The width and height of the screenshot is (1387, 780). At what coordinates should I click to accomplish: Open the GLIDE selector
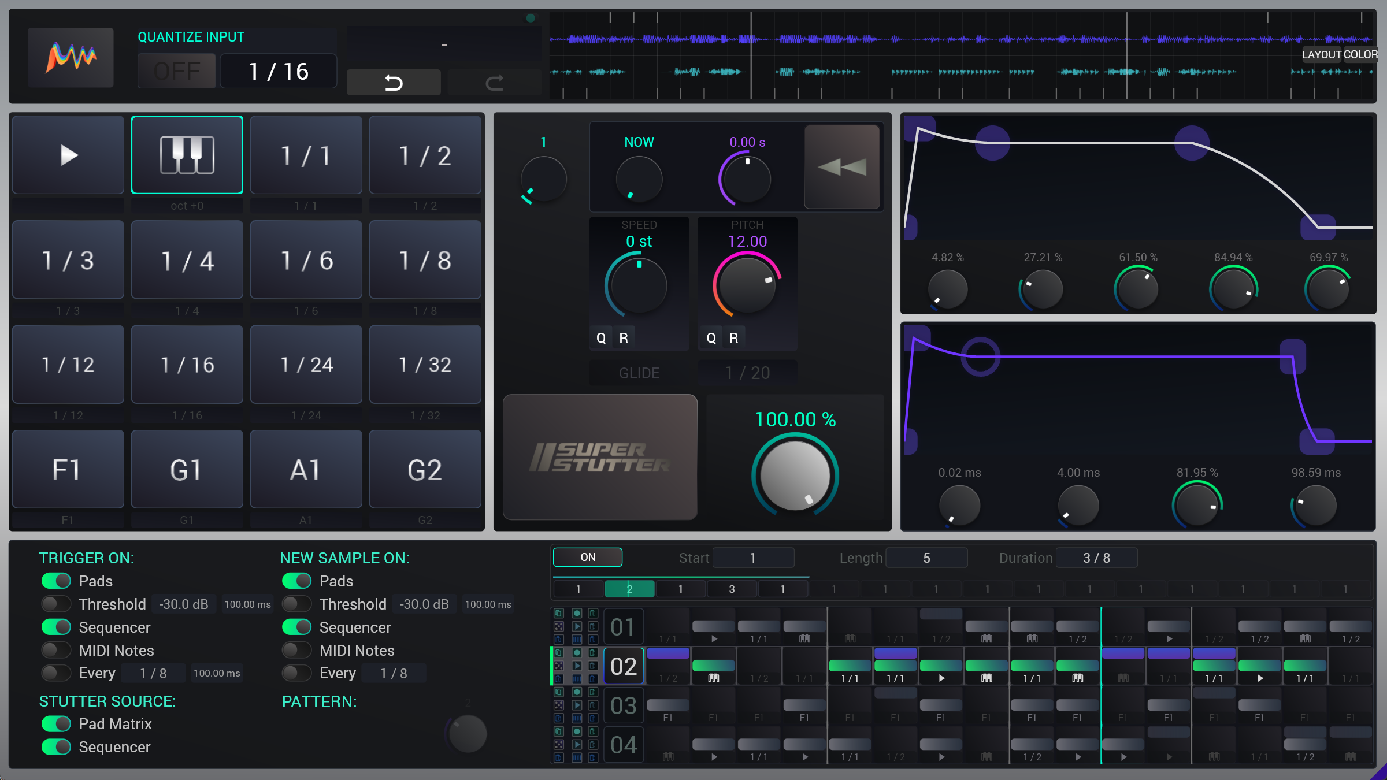(x=638, y=373)
